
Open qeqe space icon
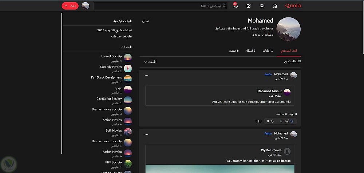click(x=128, y=89)
